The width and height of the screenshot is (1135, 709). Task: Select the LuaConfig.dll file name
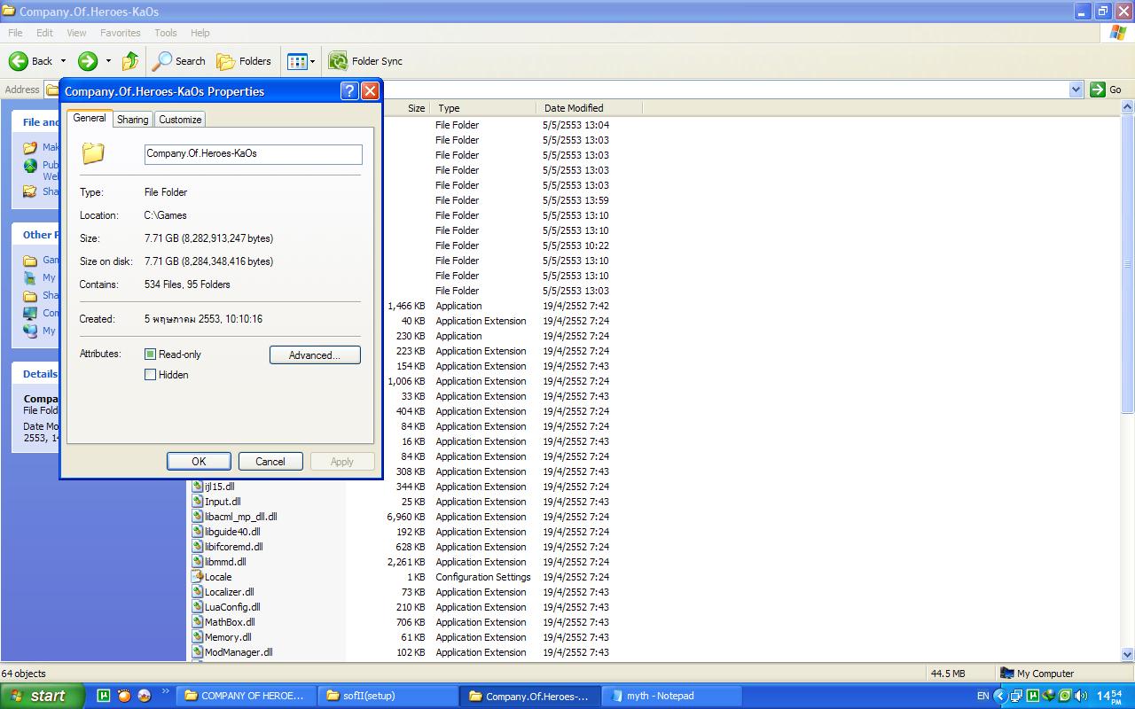[232, 607]
